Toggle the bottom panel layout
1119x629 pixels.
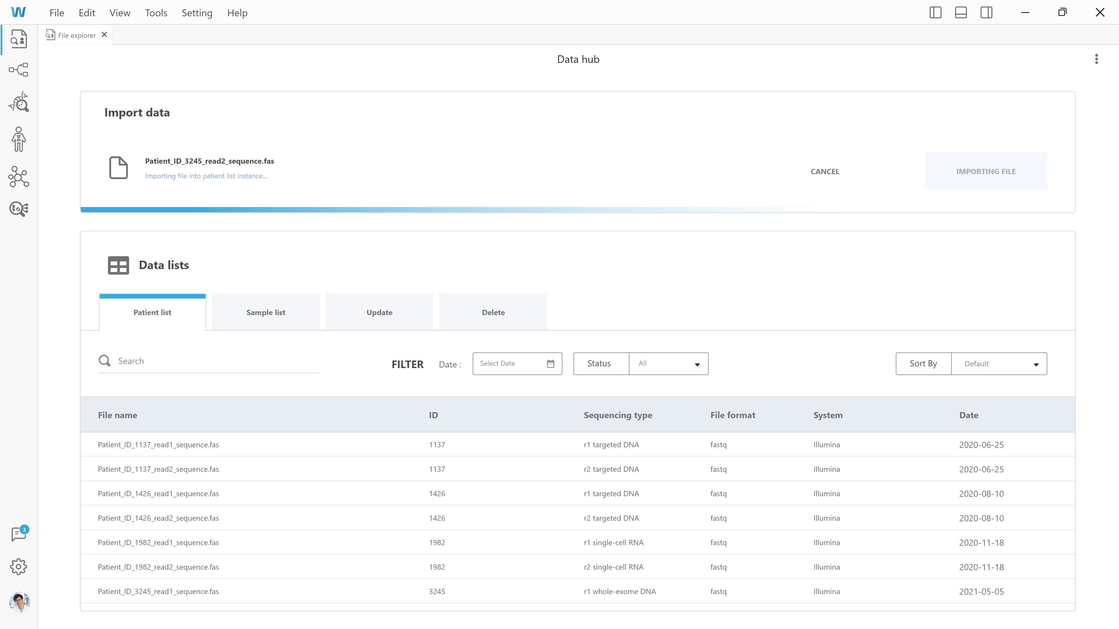(x=961, y=13)
